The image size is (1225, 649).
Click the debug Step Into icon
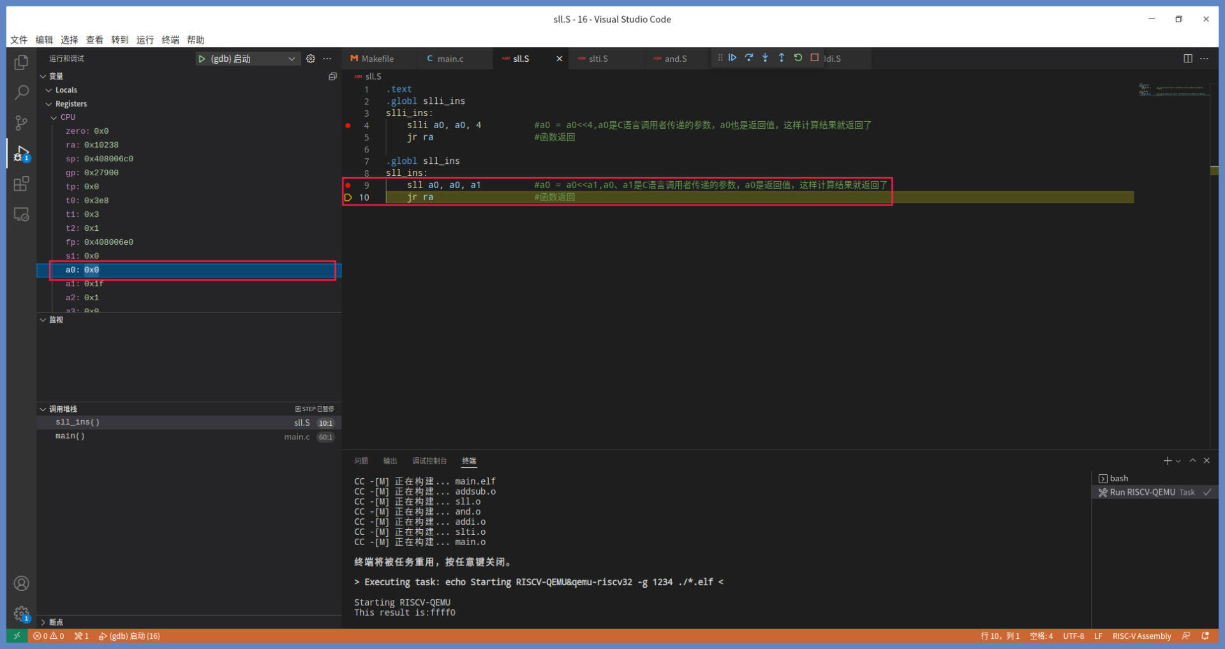[765, 58]
